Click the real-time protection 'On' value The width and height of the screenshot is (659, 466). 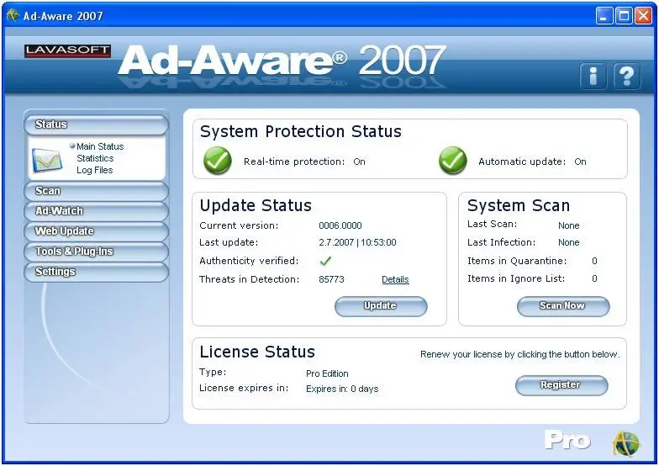coord(360,162)
